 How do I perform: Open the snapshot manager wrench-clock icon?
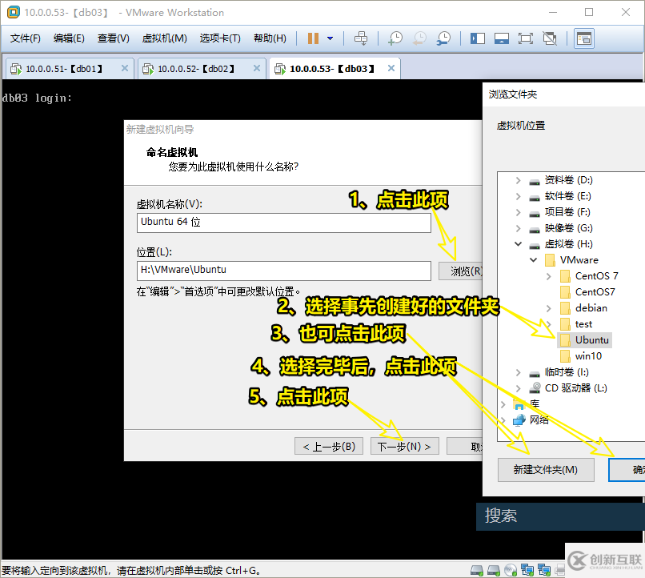tap(443, 38)
